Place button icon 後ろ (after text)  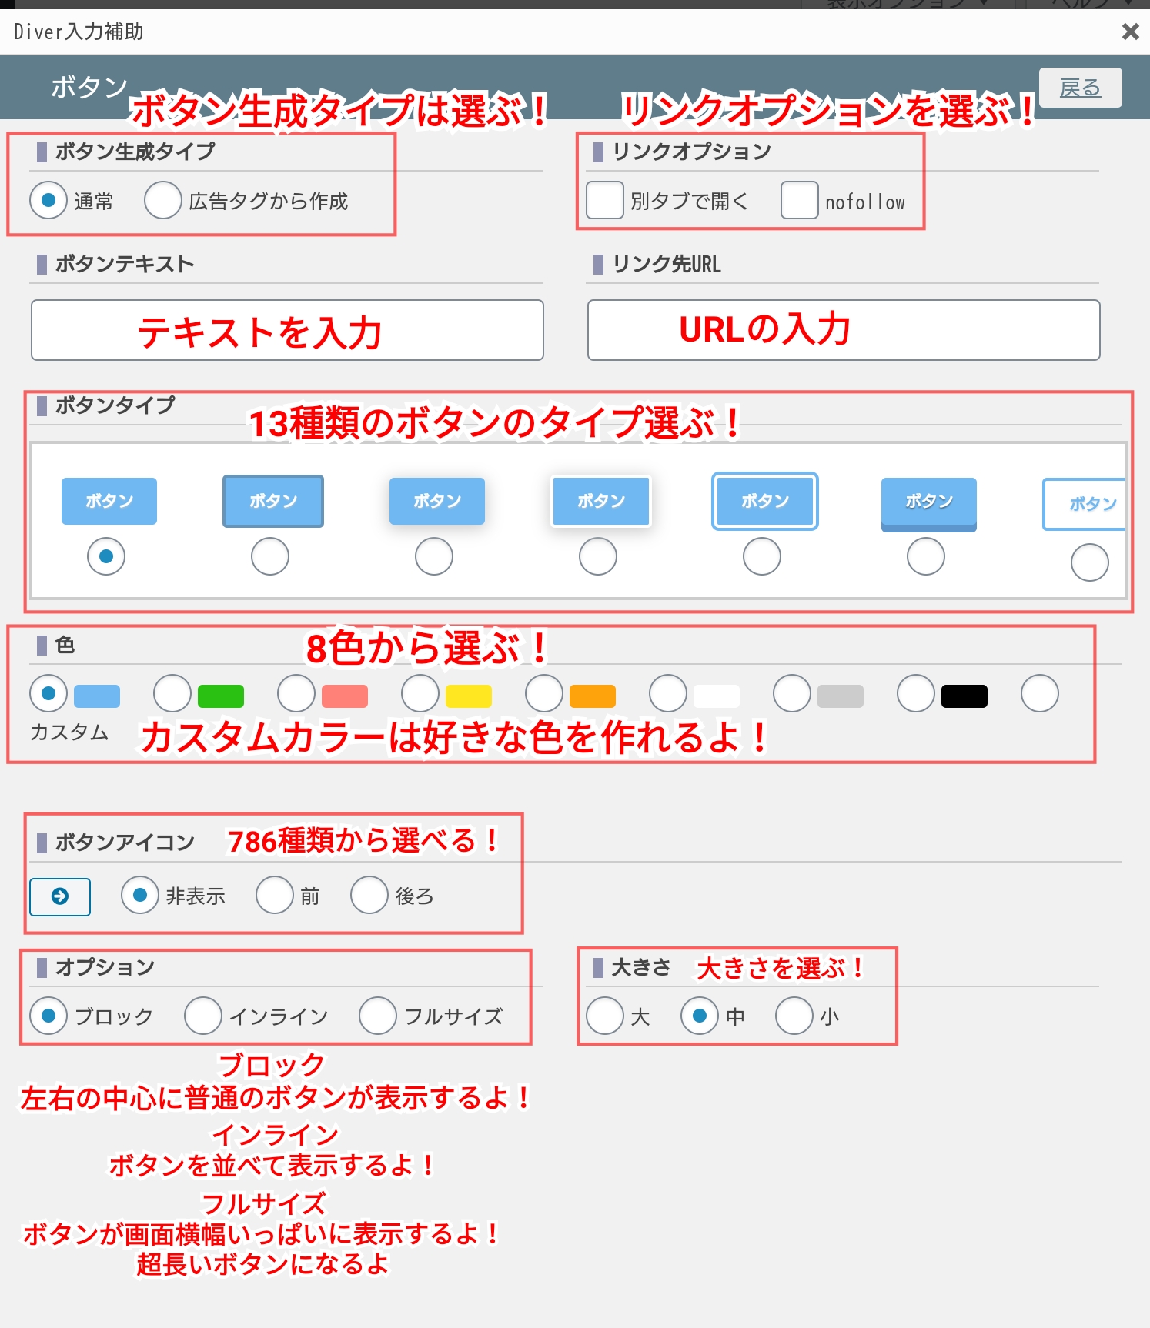[x=369, y=895]
